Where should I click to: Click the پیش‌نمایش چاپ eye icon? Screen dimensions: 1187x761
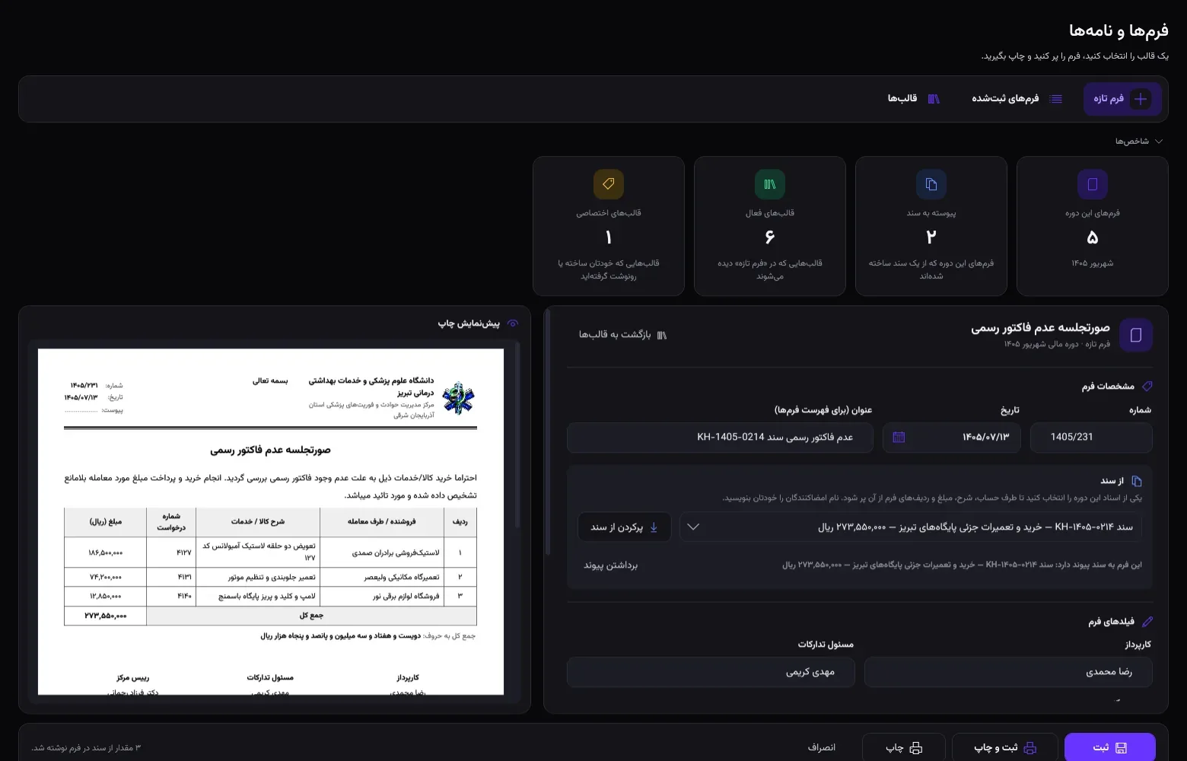pyautogui.click(x=513, y=323)
